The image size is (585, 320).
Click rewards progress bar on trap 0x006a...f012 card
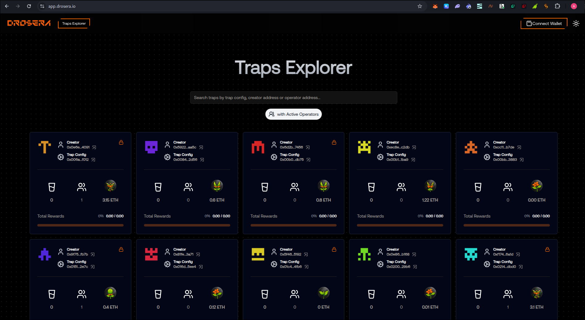80,225
